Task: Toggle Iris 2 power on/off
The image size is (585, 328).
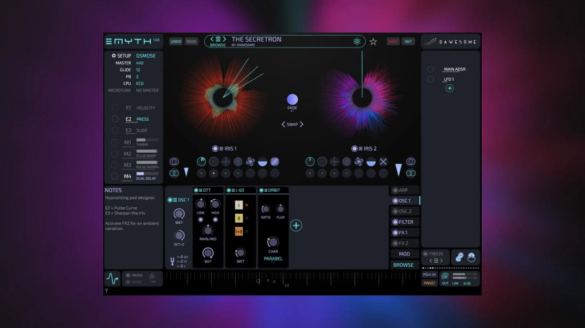Action: pos(354,149)
